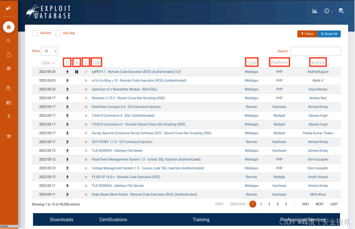Image resolution: width=355 pixels, height=229 pixels.
Task: Download the qdPM 9.1 exploit
Action: click(67, 72)
